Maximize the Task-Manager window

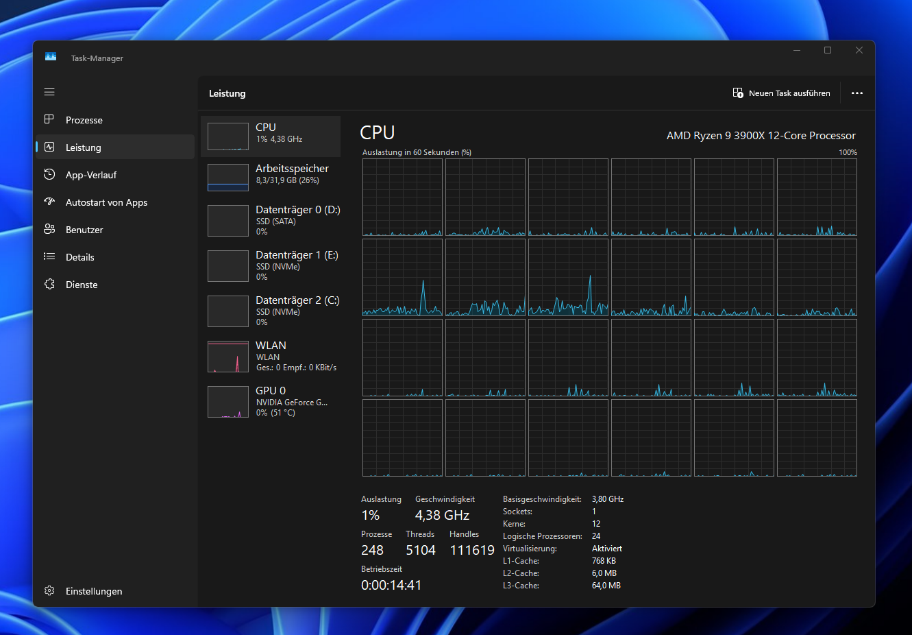click(828, 50)
